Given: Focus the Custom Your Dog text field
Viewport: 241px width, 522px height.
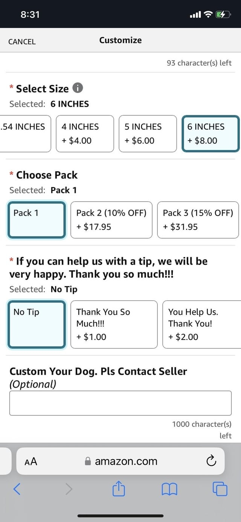Looking at the screenshot, I should pyautogui.click(x=120, y=403).
